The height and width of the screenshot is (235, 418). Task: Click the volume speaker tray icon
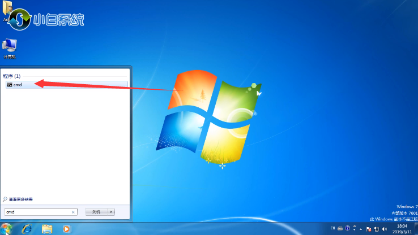(384, 229)
